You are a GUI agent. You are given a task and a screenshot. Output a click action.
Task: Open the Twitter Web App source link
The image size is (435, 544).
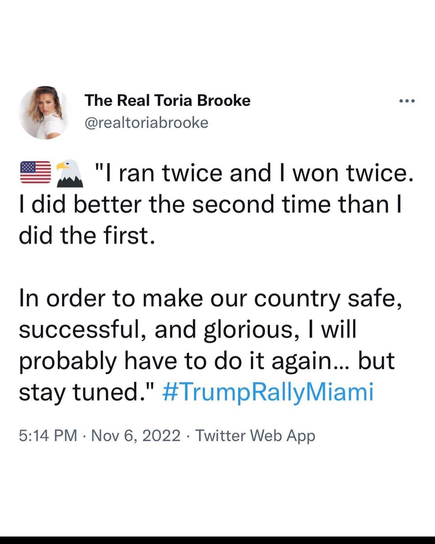(x=255, y=436)
